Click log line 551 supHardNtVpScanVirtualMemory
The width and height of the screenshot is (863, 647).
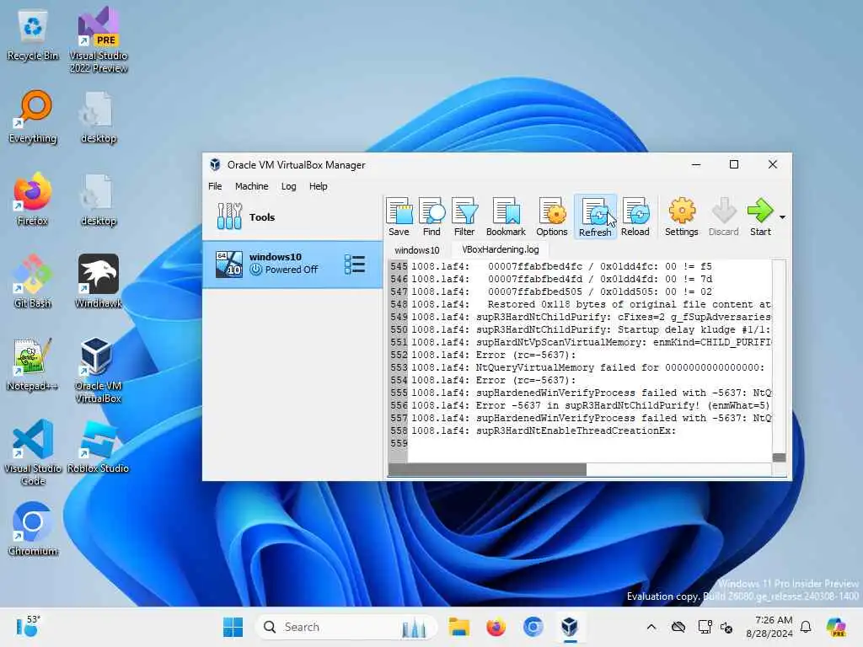tap(591, 342)
